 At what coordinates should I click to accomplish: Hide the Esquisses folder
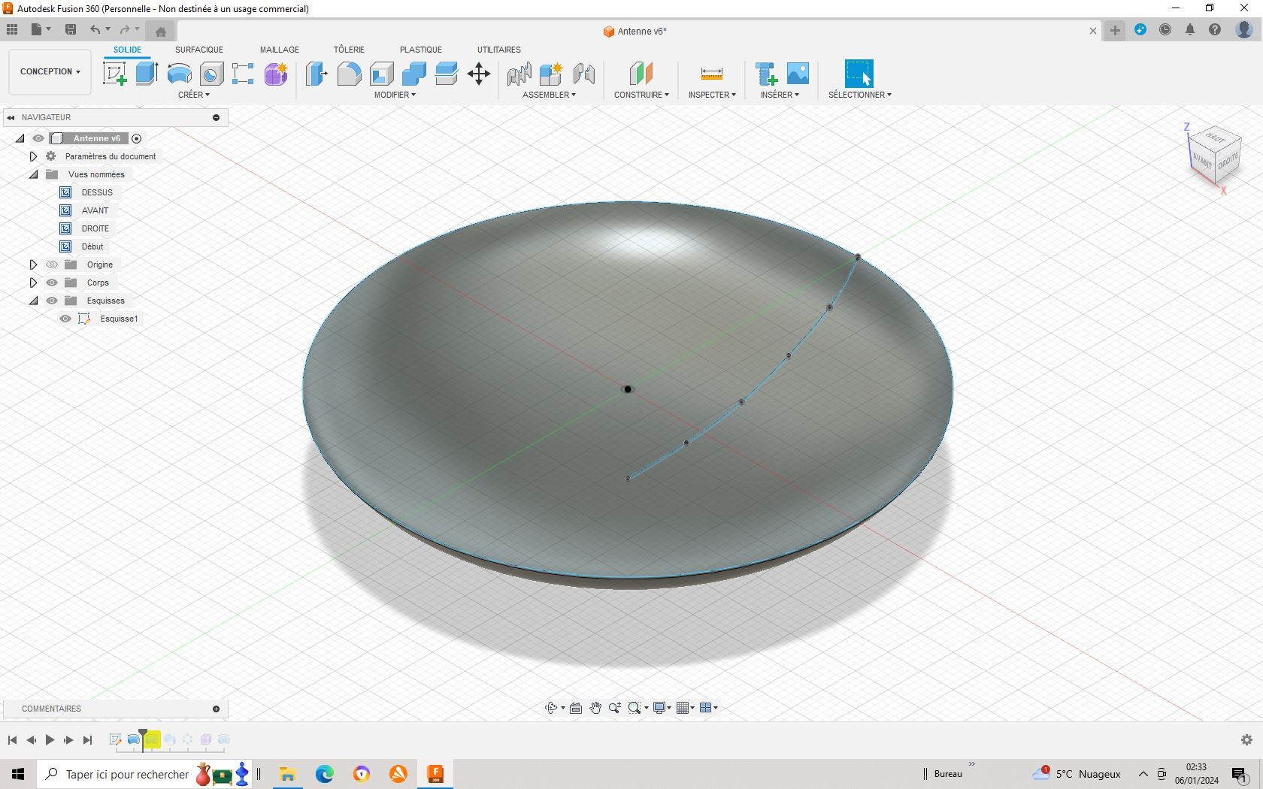click(x=52, y=301)
